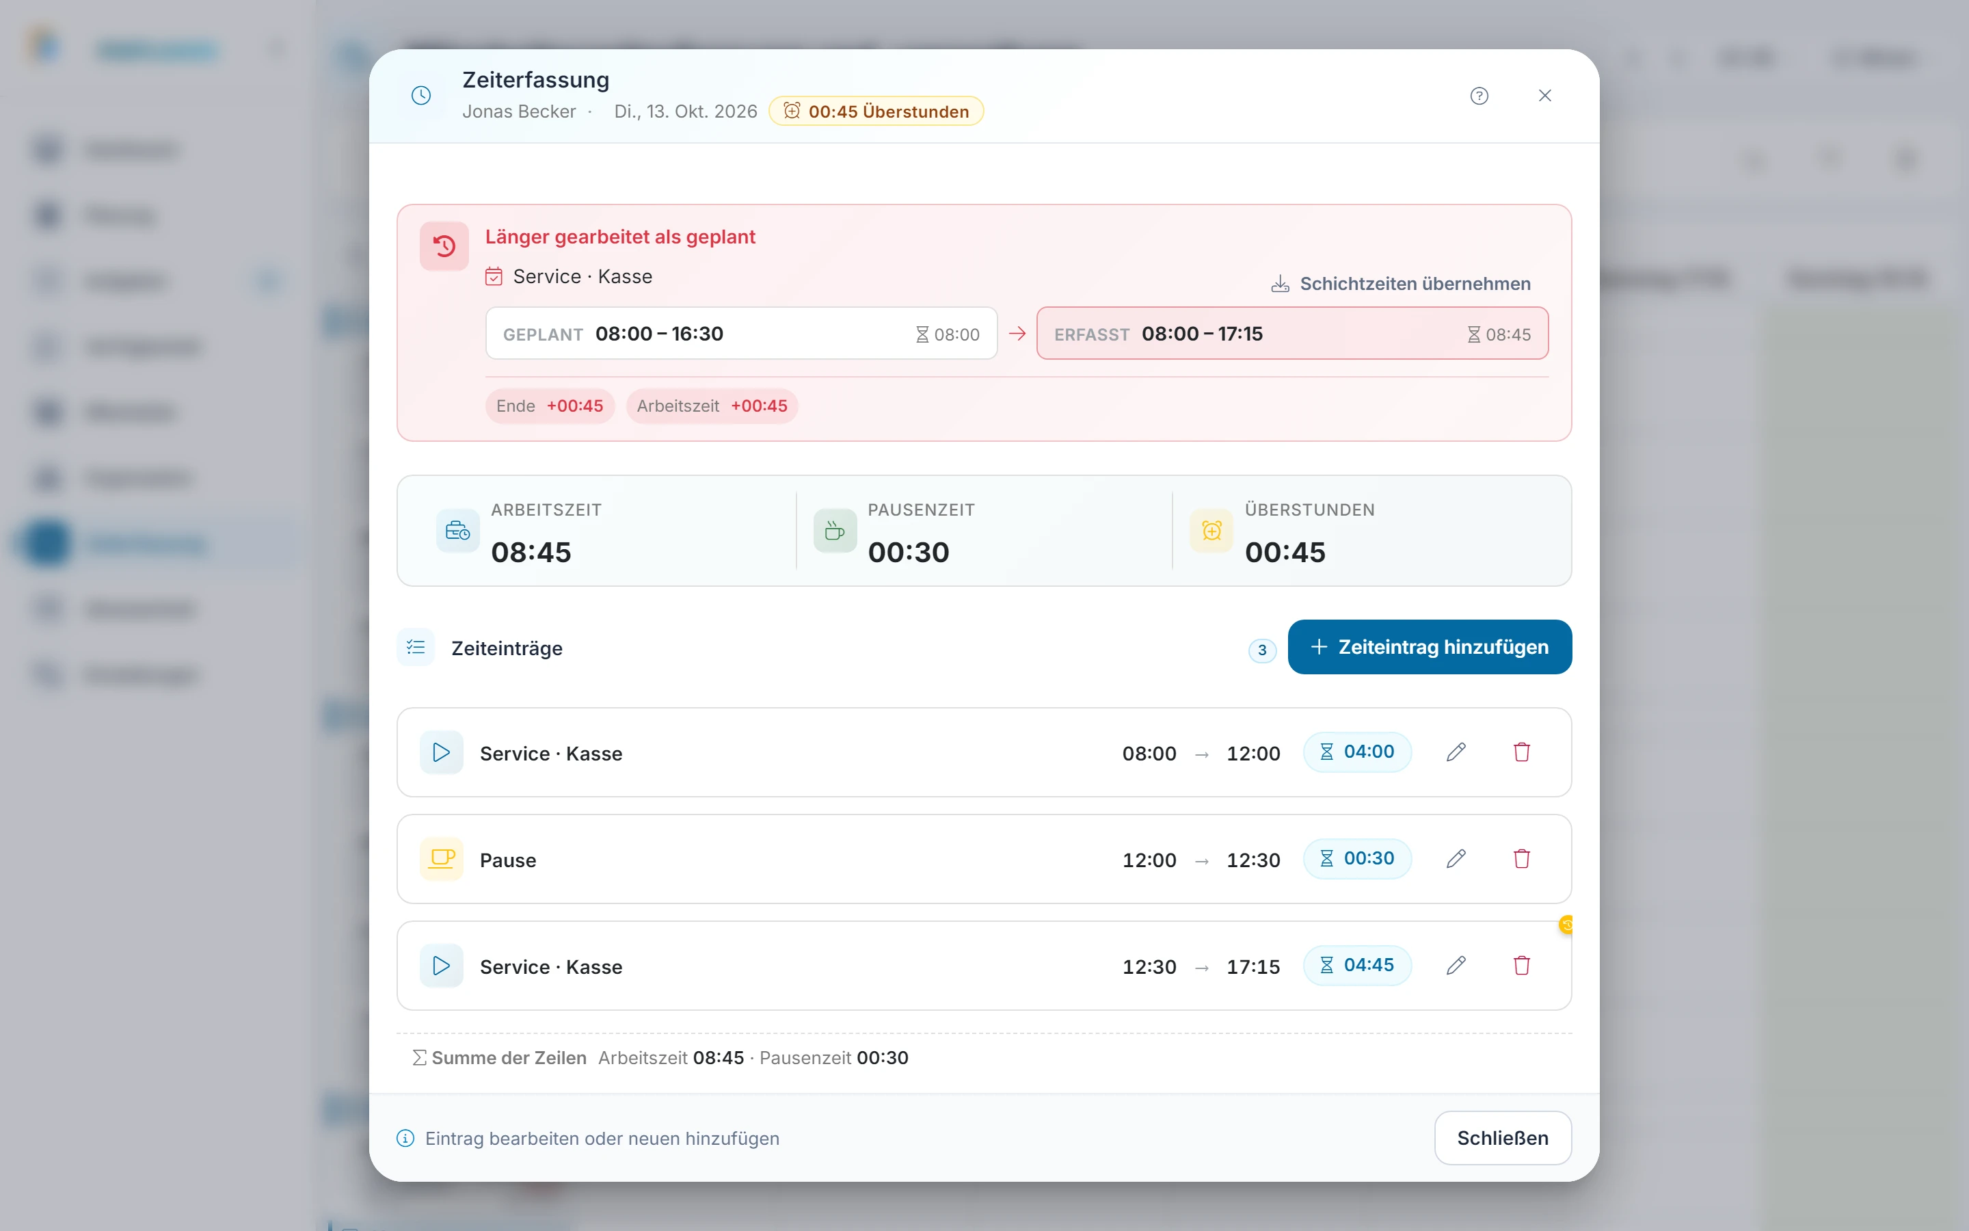Screen dimensions: 1969x1231
Task: Click the yellow Pause cup icon
Action: 442,859
